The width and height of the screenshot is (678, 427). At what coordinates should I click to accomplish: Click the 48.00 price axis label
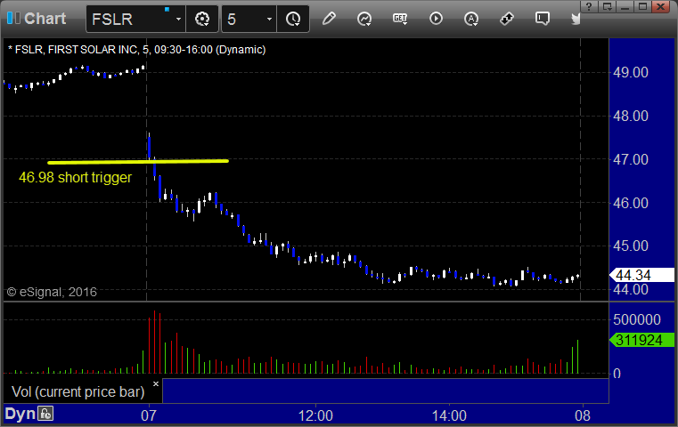point(631,116)
